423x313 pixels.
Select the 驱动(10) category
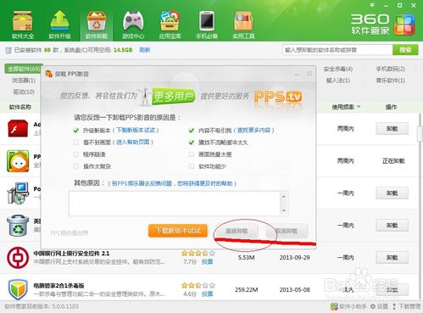pyautogui.click(x=24, y=92)
